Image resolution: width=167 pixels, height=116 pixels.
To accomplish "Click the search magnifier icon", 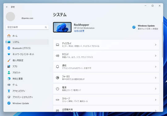I will [46, 27].
